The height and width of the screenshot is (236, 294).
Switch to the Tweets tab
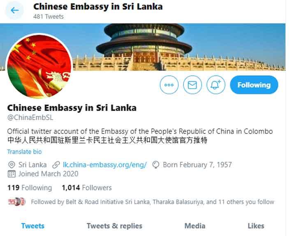[33, 226]
